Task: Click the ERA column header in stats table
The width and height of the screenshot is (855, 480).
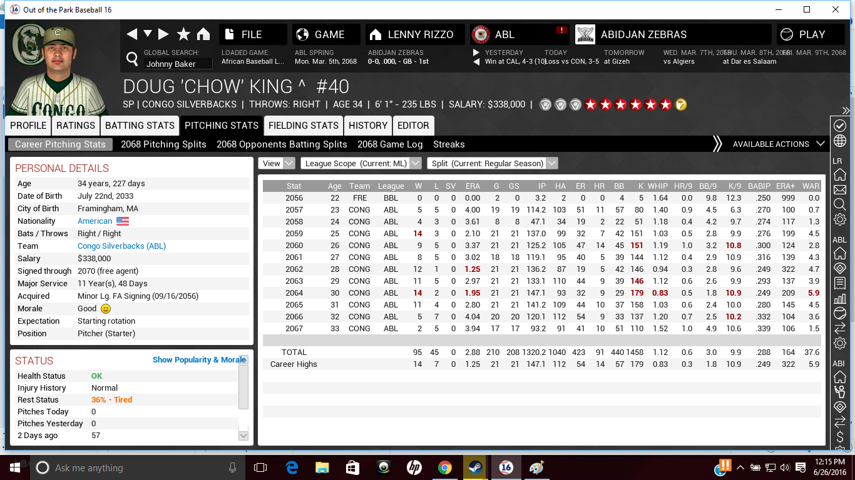Action: coord(473,186)
